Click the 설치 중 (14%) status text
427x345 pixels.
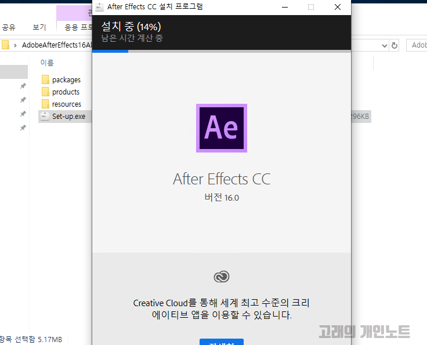coord(131,27)
